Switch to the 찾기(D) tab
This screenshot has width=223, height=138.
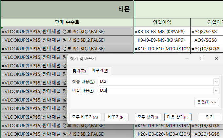pos(79,71)
